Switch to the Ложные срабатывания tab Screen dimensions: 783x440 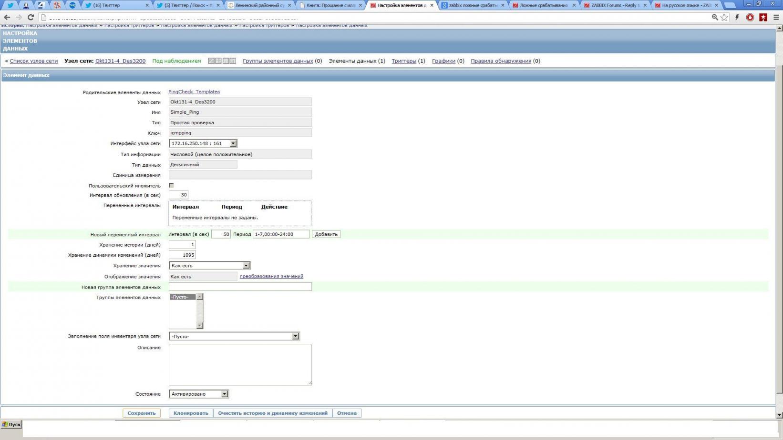(x=544, y=5)
